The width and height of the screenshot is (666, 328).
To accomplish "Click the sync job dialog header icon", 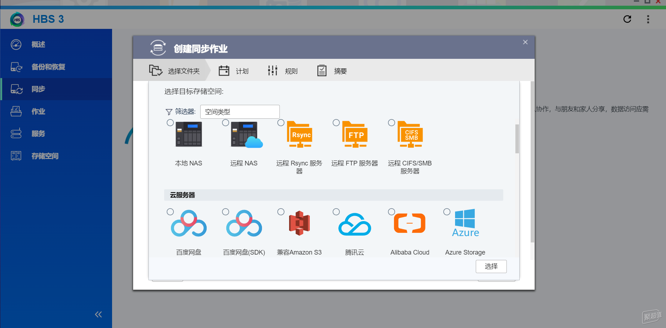I will click(158, 48).
